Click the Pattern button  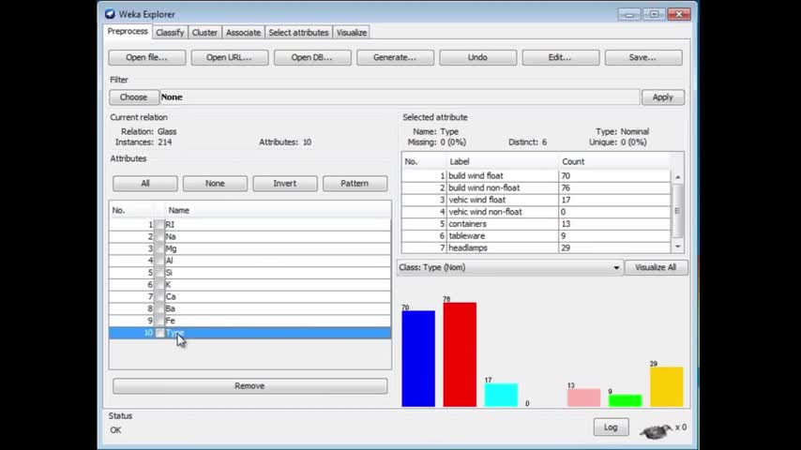pos(355,184)
